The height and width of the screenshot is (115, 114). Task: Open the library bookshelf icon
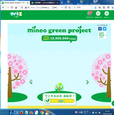pos(100,8)
